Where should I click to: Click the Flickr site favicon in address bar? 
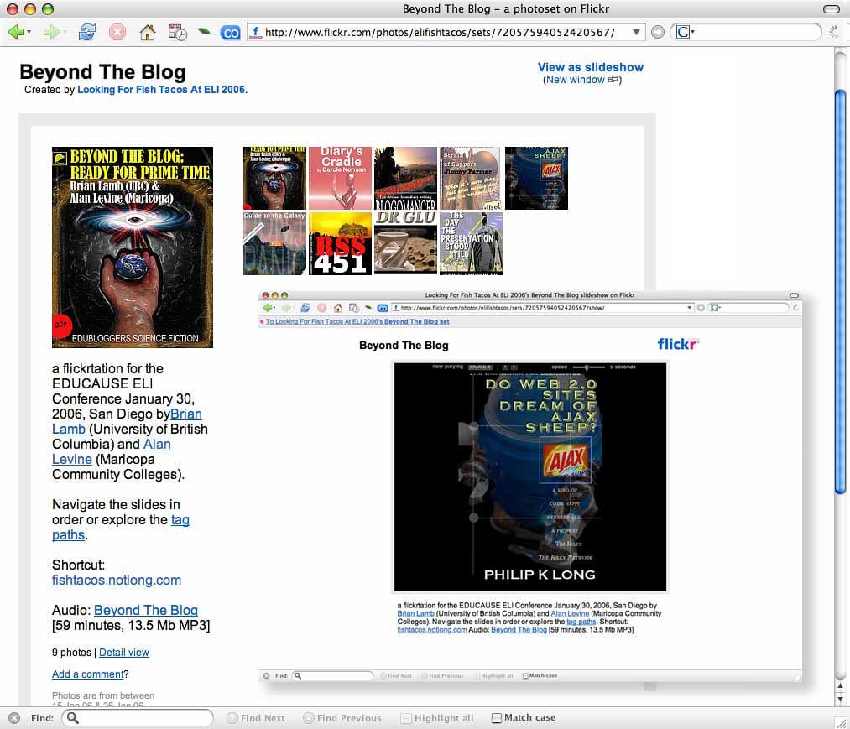click(x=255, y=32)
